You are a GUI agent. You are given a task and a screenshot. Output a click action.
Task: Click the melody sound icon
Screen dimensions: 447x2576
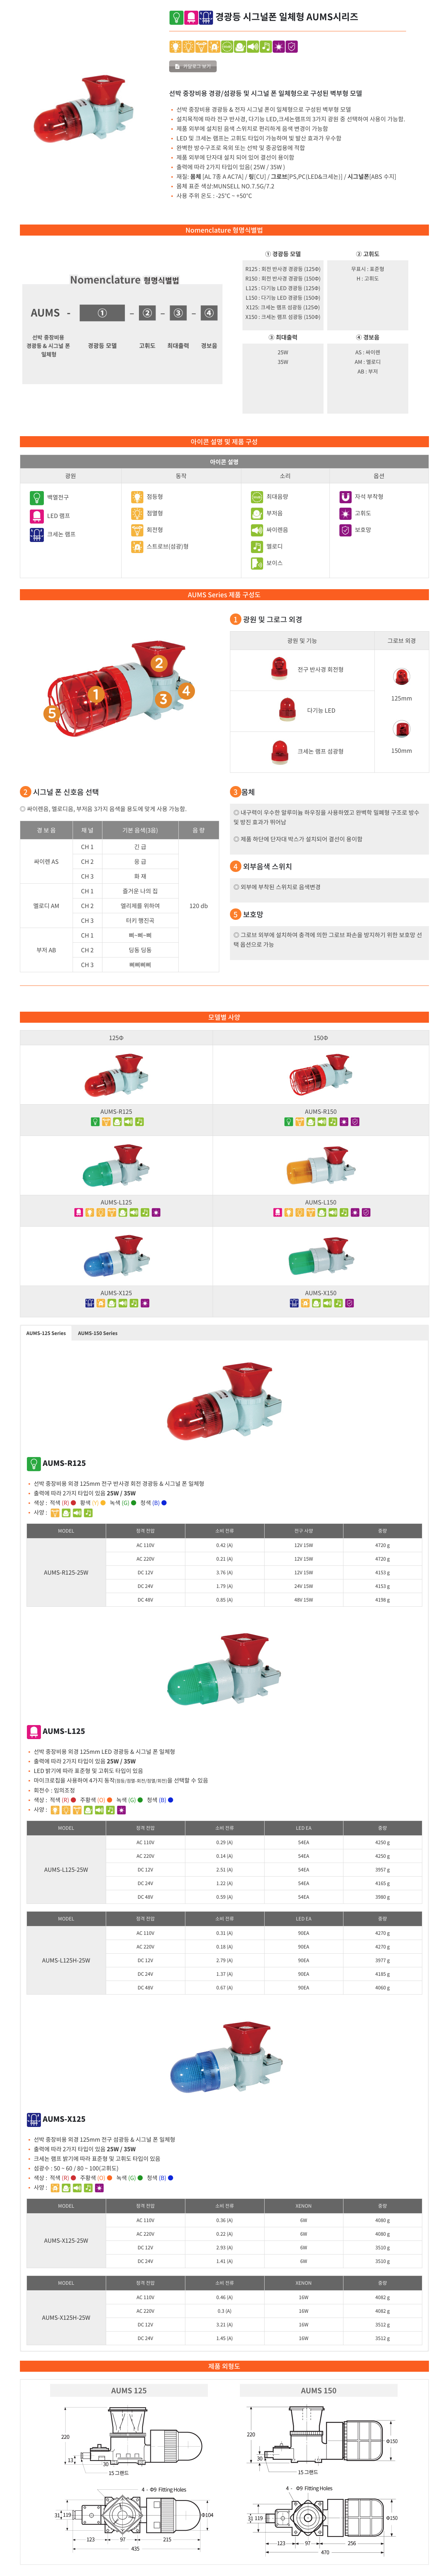point(257,546)
